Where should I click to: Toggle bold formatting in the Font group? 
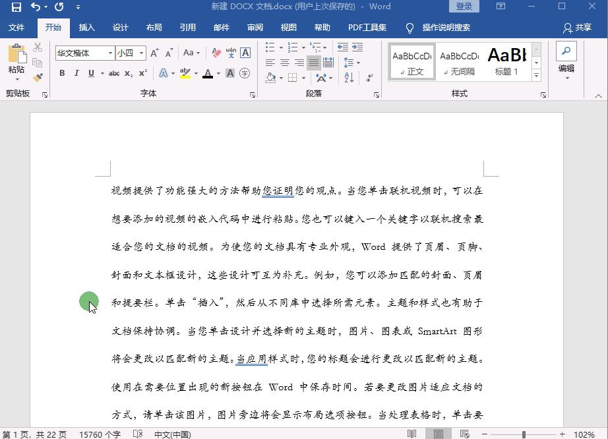point(62,73)
